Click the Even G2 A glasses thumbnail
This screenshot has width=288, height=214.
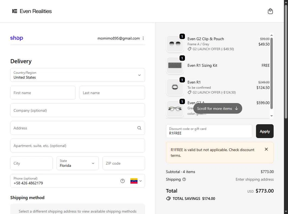(175, 109)
